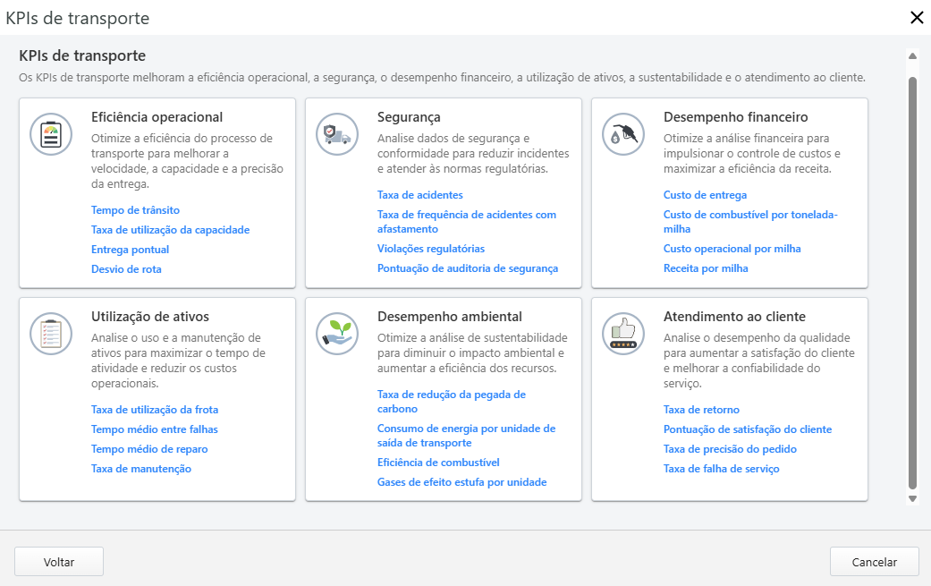Click the Desempenho financeiro fuel nozzle icon
The image size is (931, 586).
(623, 134)
